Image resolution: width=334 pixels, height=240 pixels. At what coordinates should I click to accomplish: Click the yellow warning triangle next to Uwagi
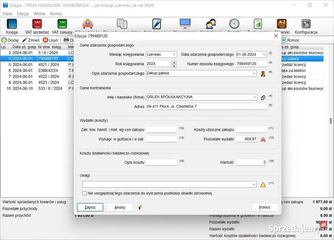tap(263, 184)
